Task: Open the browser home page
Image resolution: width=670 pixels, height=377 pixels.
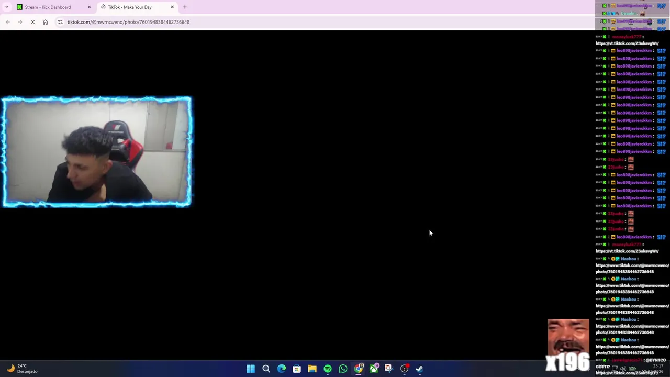Action: [45, 22]
